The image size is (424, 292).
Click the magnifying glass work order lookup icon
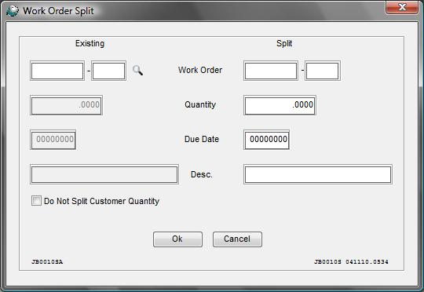click(x=138, y=71)
